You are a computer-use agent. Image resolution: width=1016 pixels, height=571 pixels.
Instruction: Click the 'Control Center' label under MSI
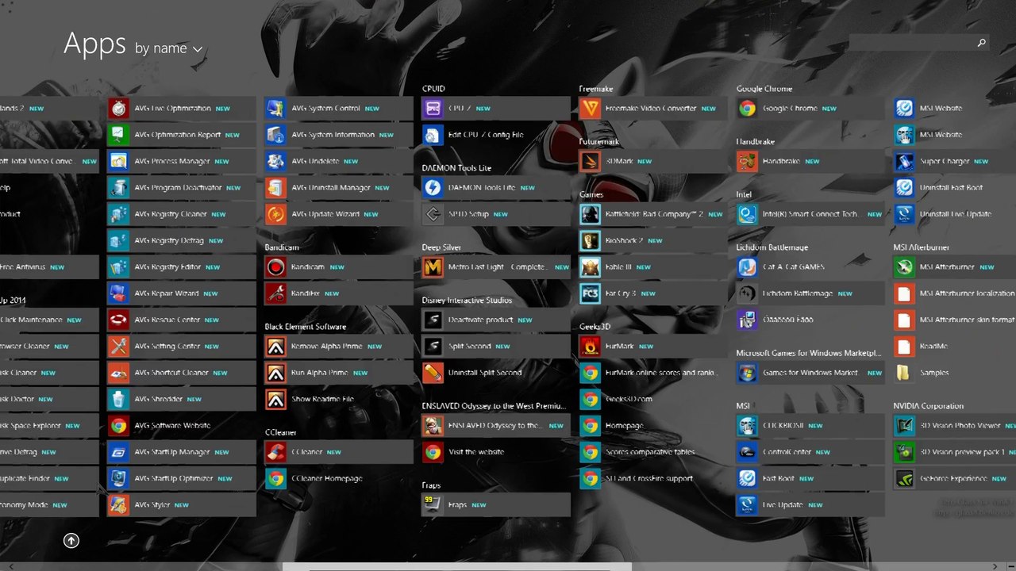[787, 452]
